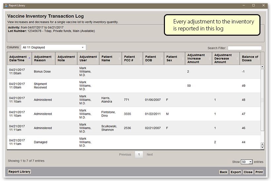Screen dimensions: 271x181
Task: Click the Lot Number 12345678 Tdap line
Action: [x=52, y=31]
